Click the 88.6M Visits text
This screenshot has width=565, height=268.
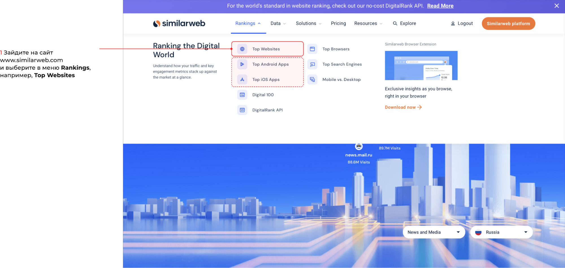(359, 162)
